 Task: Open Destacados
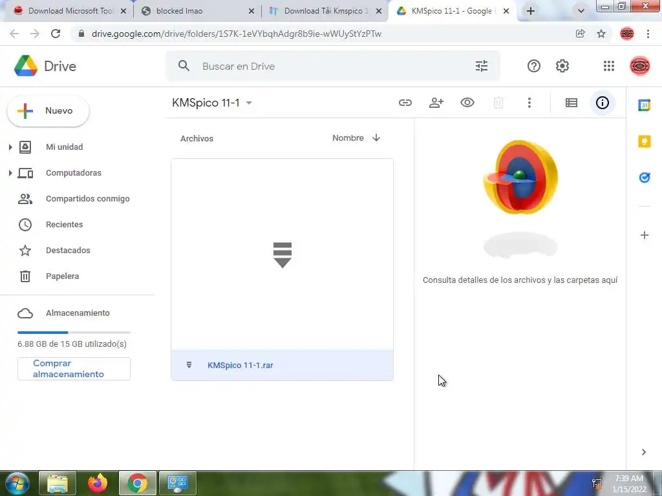click(68, 250)
